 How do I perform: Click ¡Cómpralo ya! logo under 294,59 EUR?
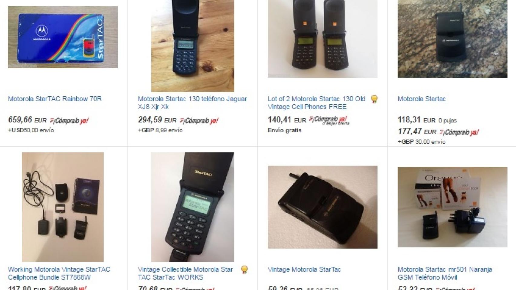199,121
